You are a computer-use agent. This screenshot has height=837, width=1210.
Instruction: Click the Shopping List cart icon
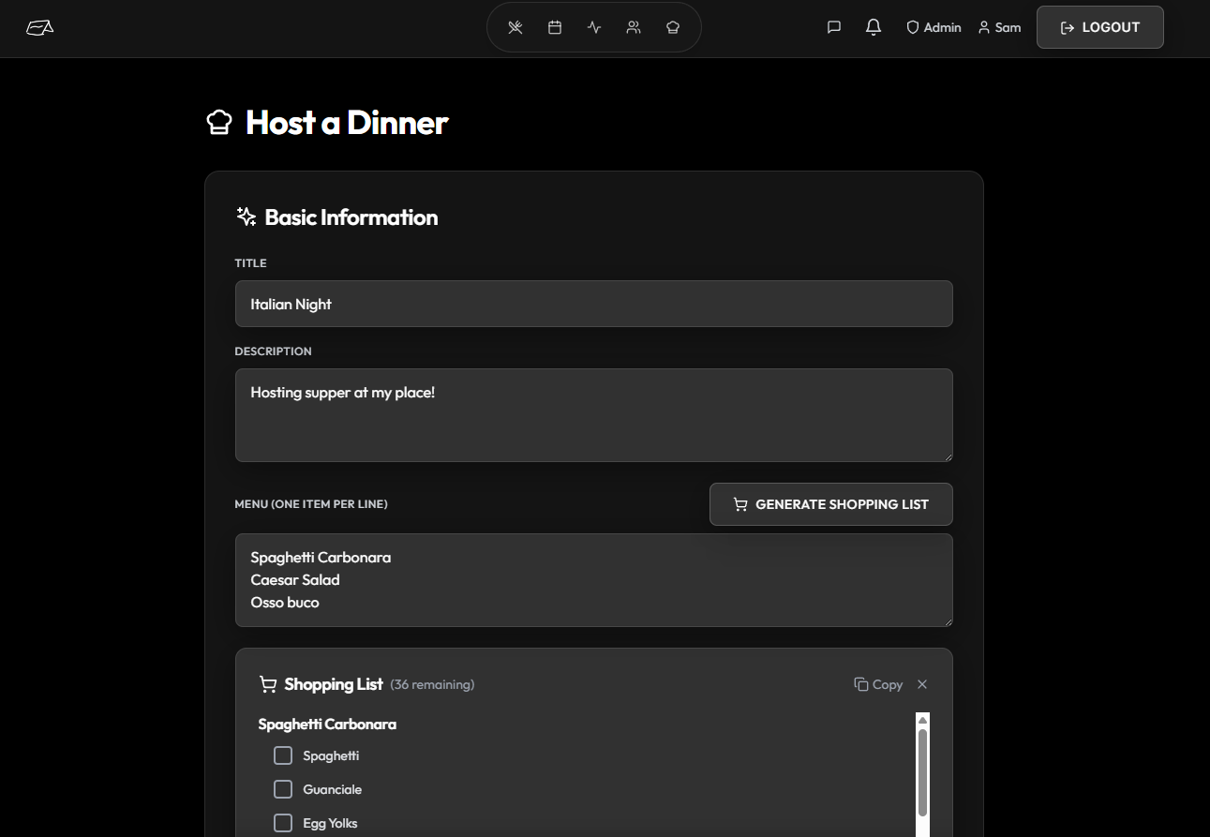(268, 685)
